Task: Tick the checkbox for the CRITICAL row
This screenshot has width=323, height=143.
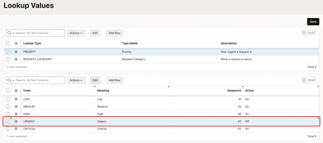Action: 8,129
